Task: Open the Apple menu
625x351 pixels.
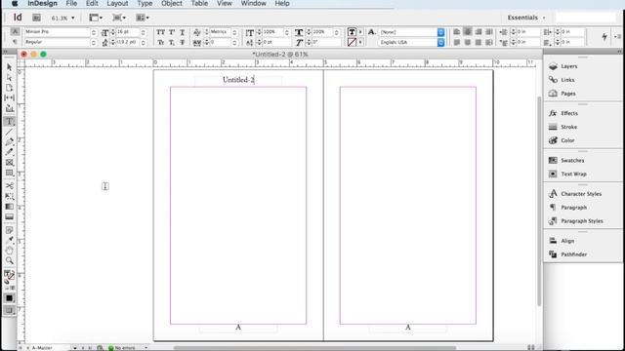Action: 15,4
